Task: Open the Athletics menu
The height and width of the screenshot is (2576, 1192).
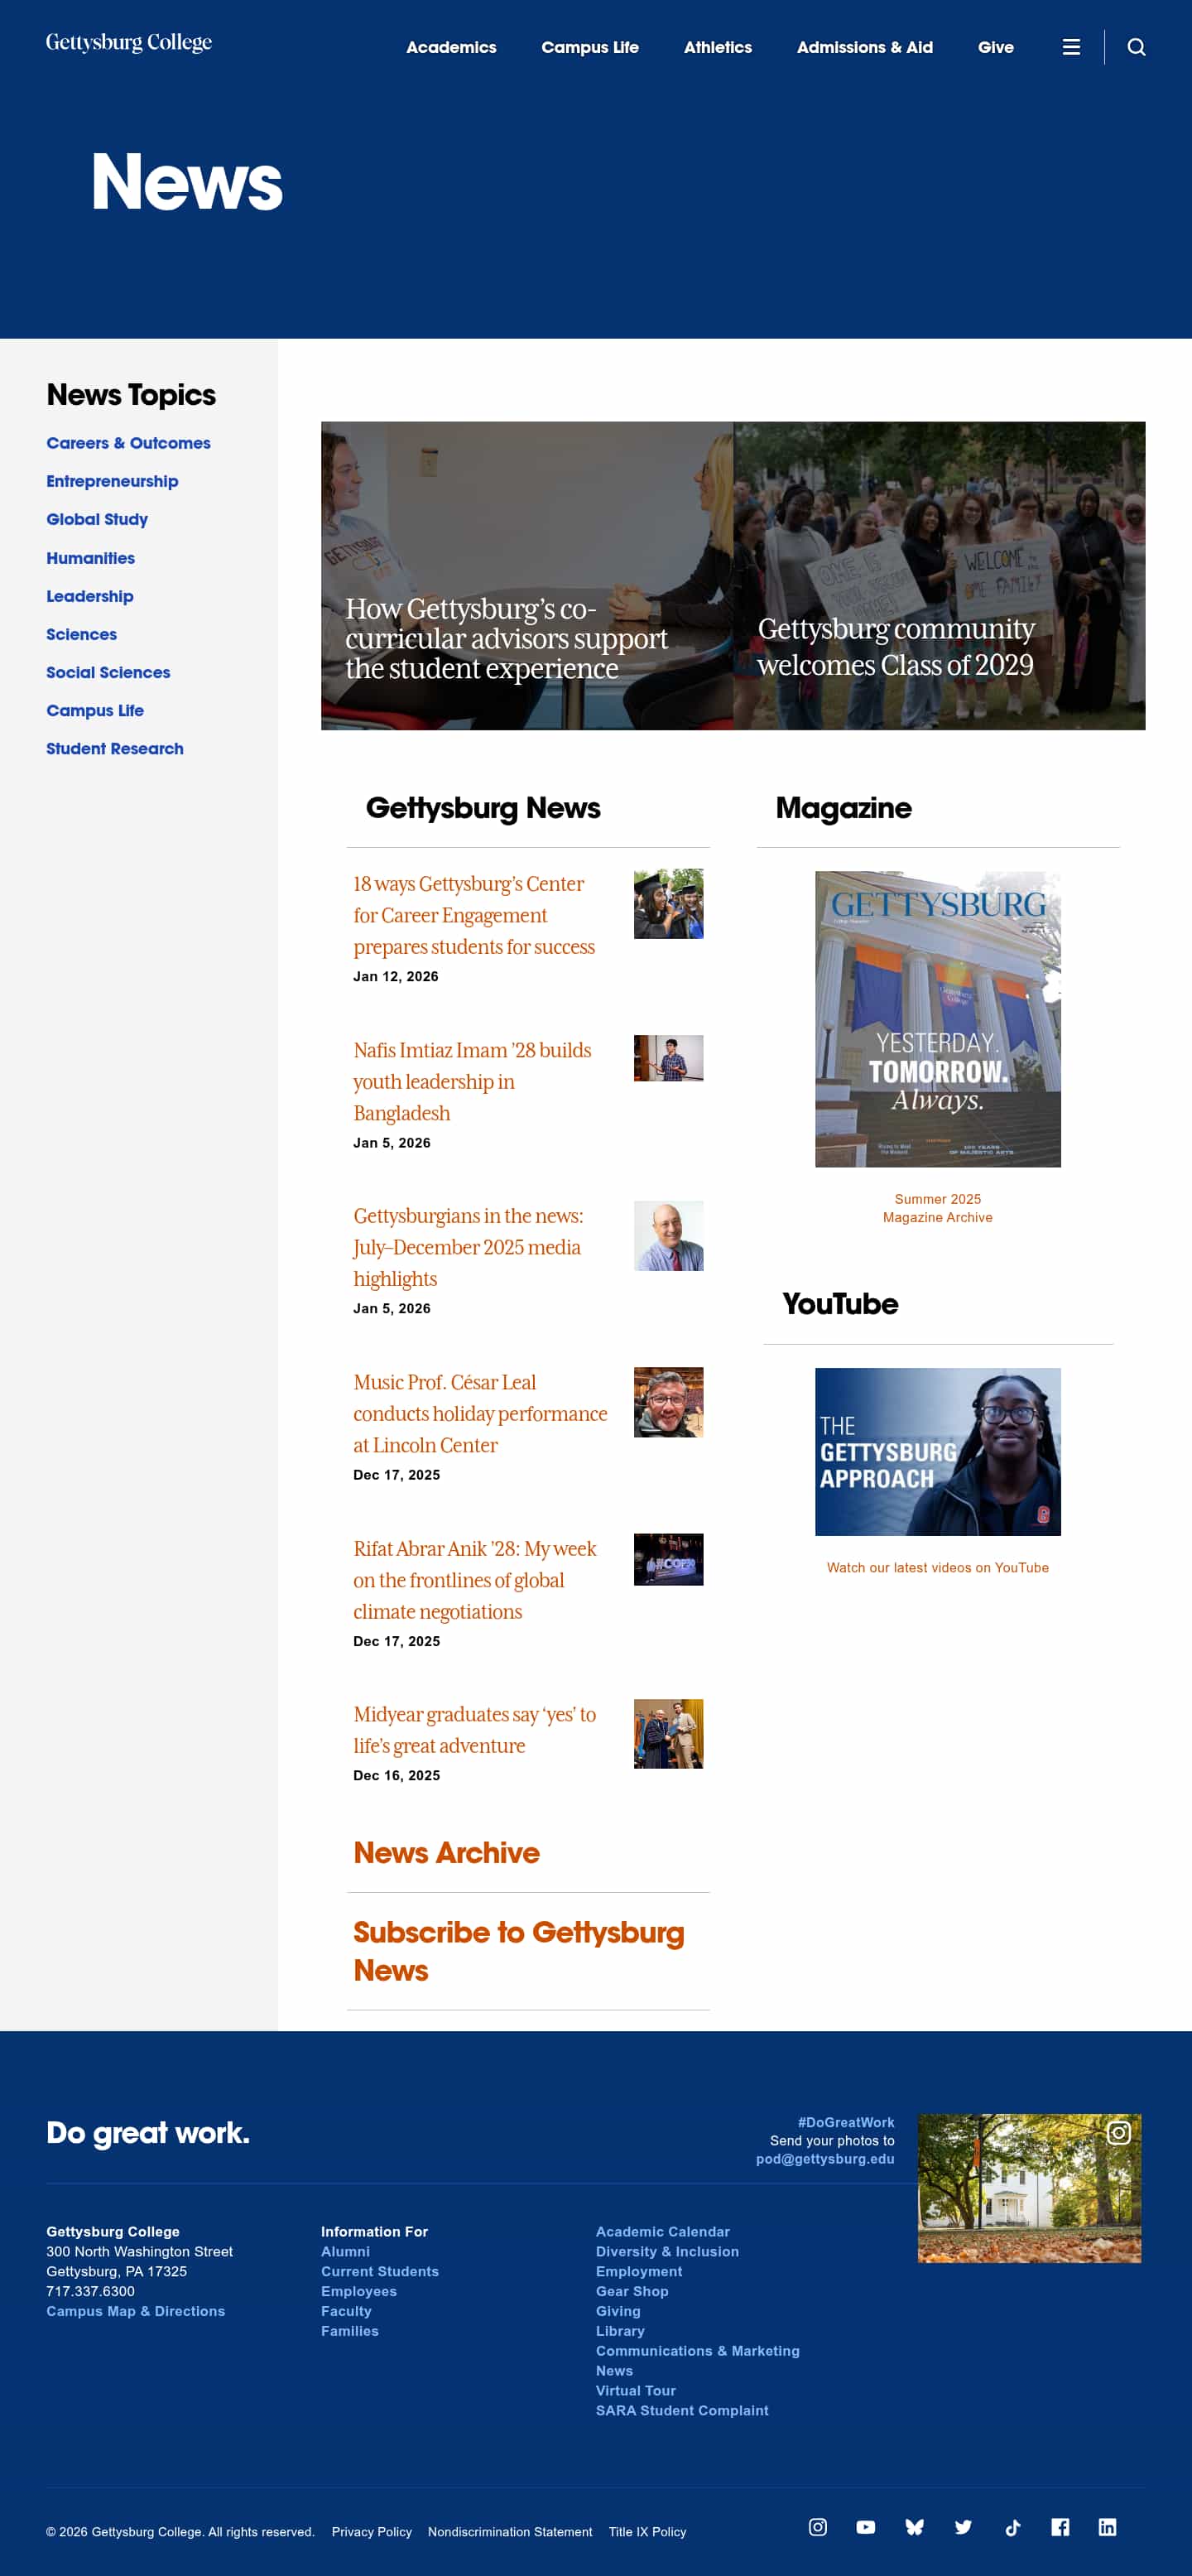Action: point(718,47)
